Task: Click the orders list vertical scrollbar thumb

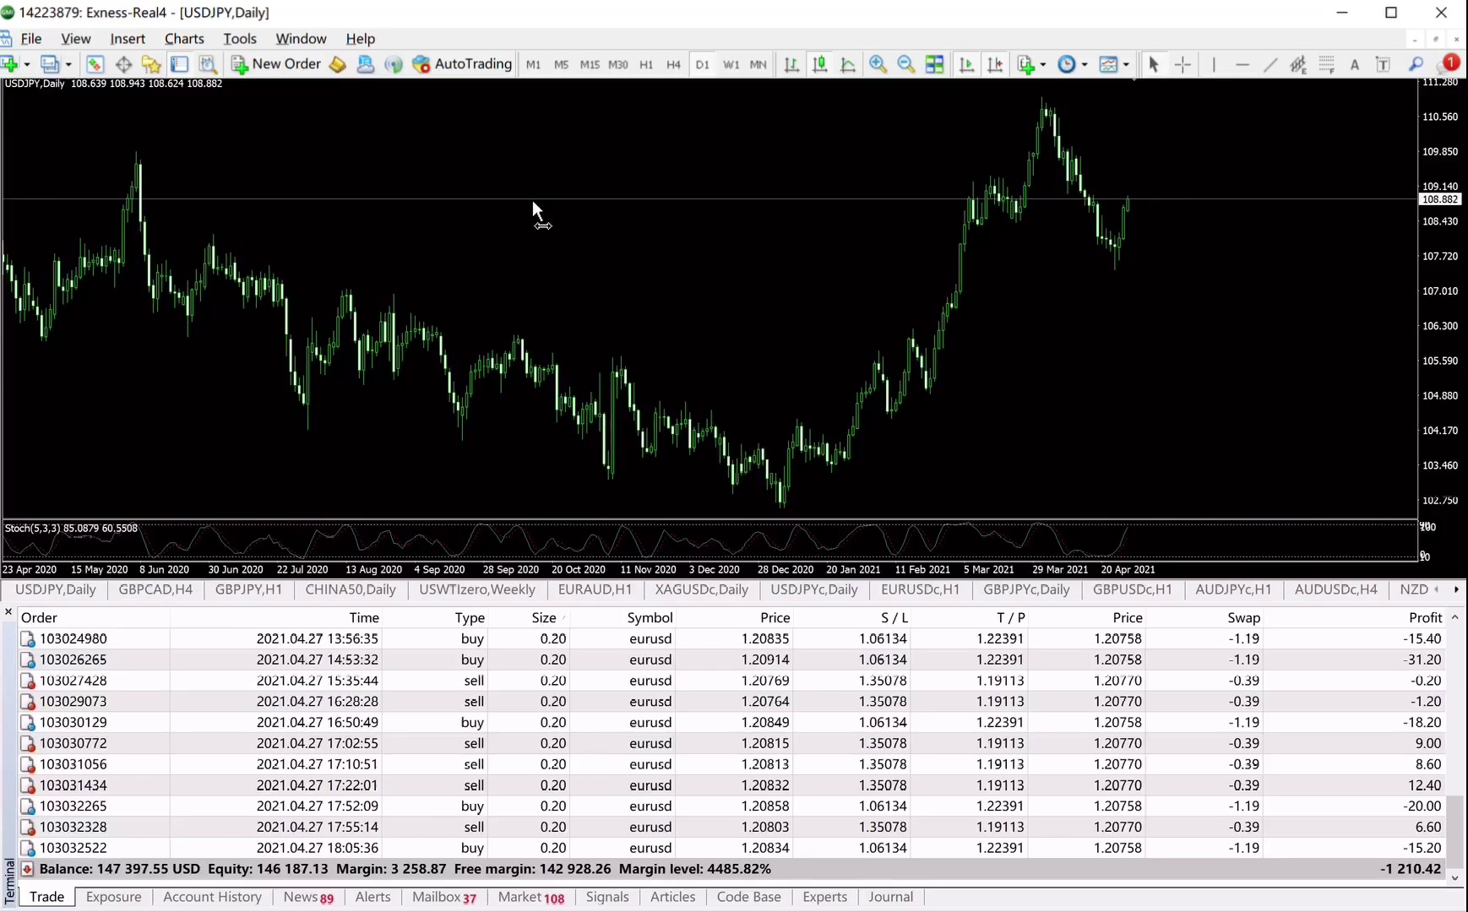Action: pyautogui.click(x=1454, y=830)
